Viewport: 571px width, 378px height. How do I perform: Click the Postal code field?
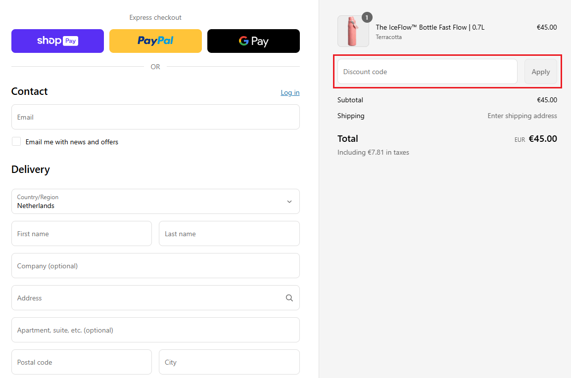(82, 362)
